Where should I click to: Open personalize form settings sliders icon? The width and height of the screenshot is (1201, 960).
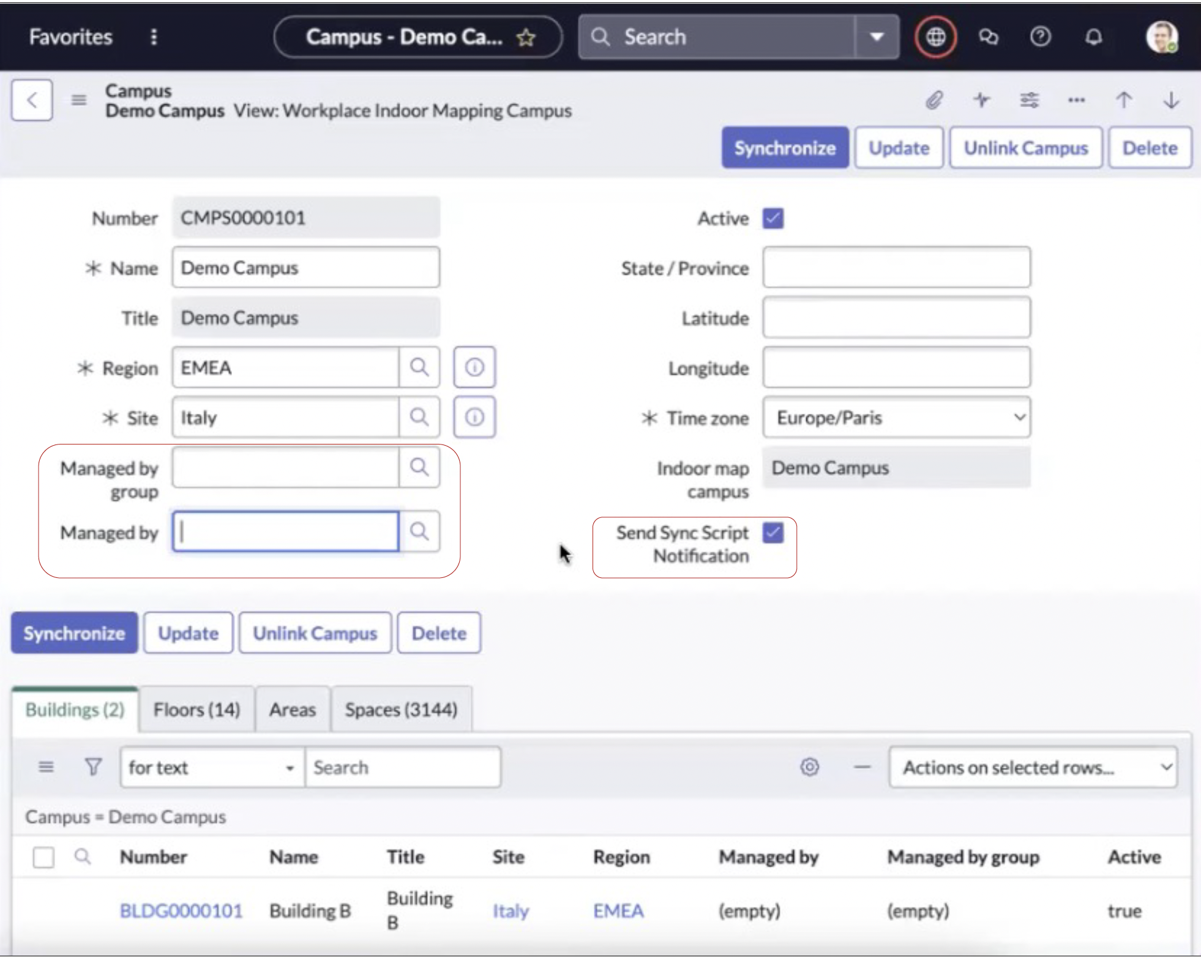pyautogui.click(x=1029, y=100)
